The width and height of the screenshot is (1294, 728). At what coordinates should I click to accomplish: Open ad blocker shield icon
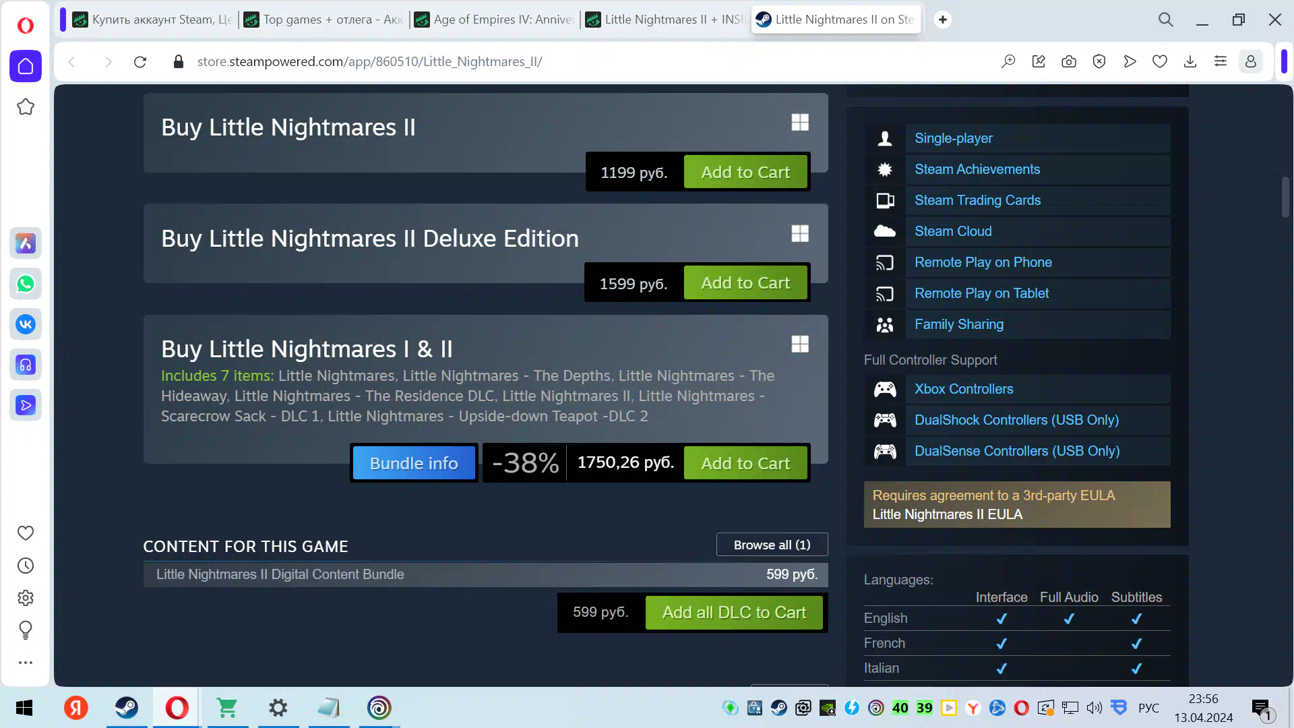click(x=1099, y=62)
